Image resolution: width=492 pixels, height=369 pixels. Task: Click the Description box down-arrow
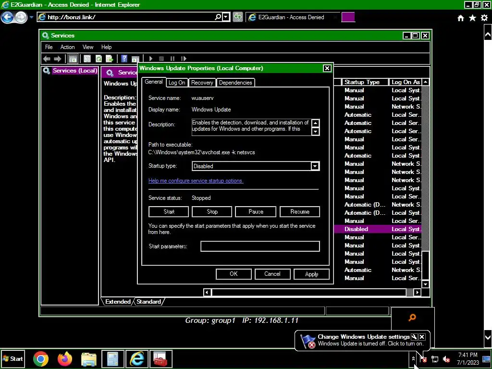click(x=316, y=131)
